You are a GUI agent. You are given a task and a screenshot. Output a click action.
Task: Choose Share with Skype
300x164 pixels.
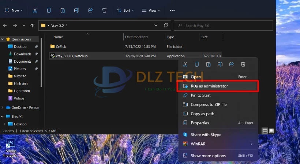click(218, 134)
